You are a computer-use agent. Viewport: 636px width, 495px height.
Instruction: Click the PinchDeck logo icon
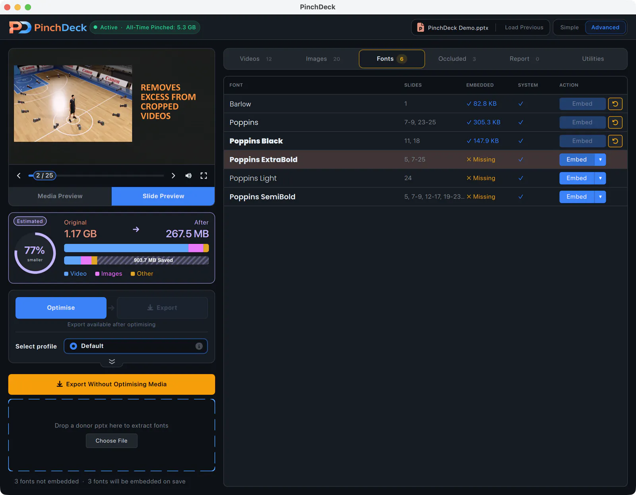coord(20,27)
